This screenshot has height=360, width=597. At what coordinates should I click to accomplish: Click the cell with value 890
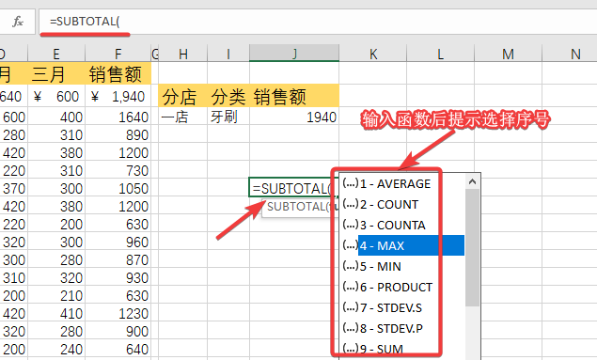click(118, 134)
